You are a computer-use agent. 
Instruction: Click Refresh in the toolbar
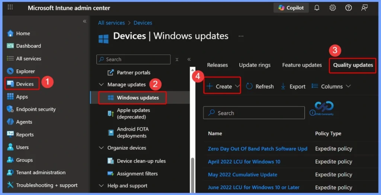pos(260,86)
